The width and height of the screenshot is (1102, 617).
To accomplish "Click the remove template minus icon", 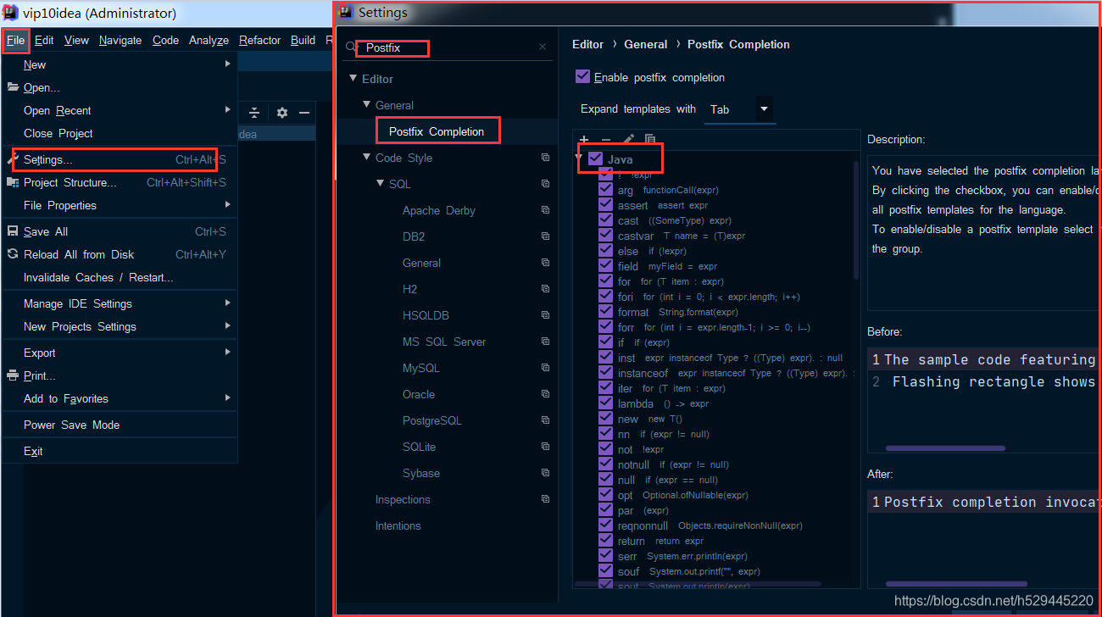I will (605, 139).
